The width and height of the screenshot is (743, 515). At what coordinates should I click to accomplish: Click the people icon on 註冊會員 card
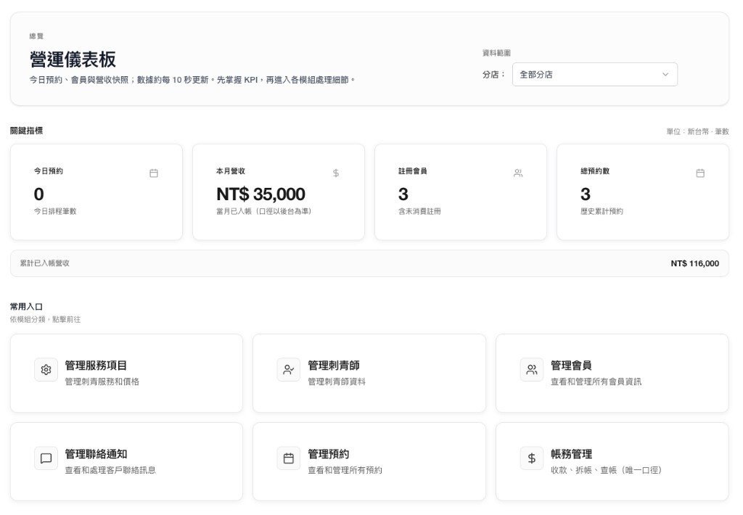click(518, 173)
